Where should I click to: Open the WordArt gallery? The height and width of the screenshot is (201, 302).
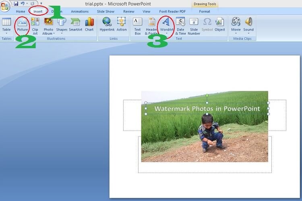(167, 26)
